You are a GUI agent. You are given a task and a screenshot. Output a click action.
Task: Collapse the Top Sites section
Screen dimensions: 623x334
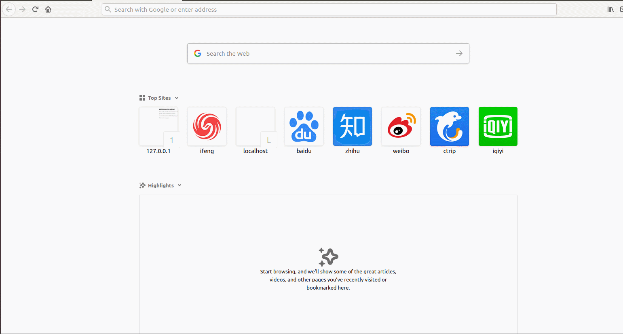tap(177, 98)
